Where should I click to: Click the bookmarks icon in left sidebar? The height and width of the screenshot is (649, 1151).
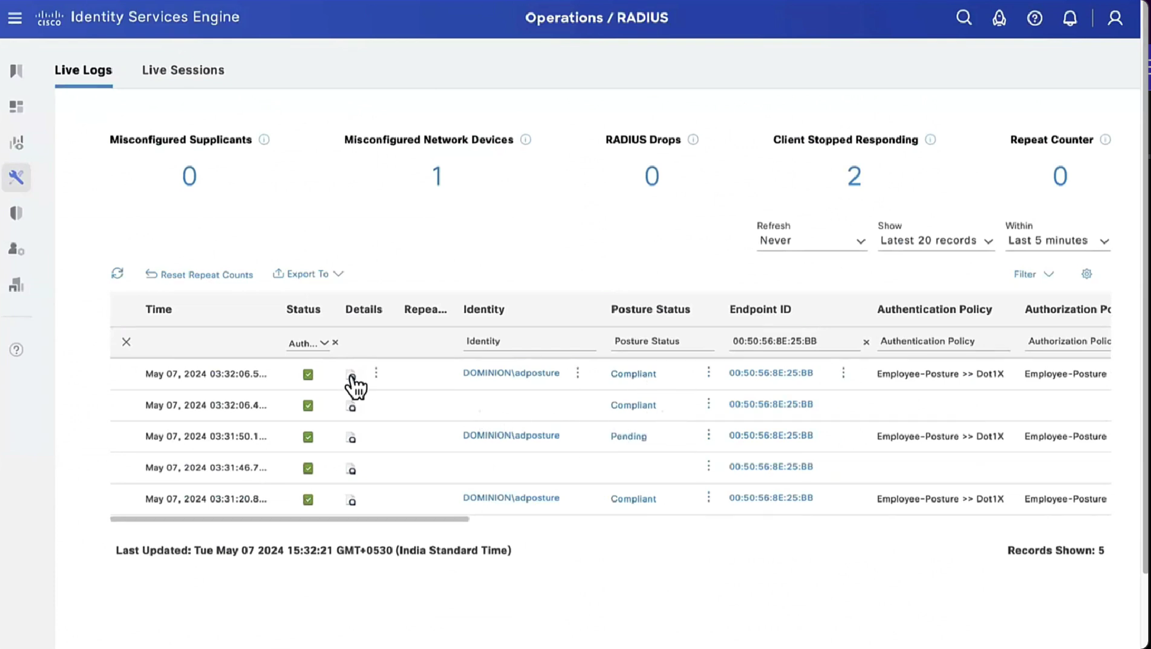16,70
